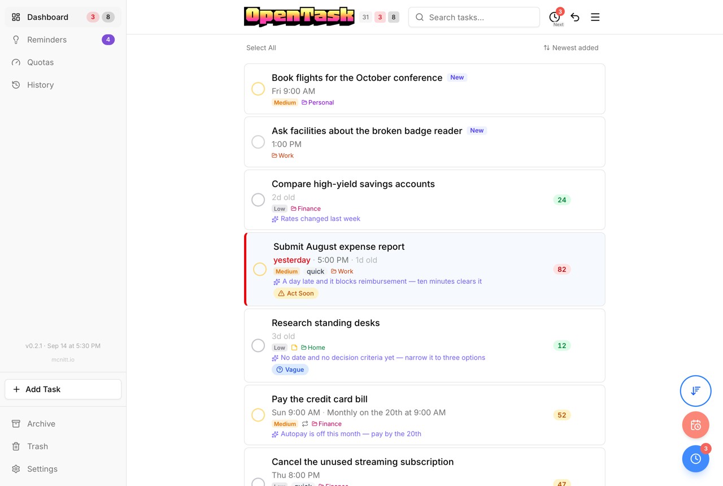Click the 'Cancel the unused streaming subscription' title
Screen dimensions: 723x486
(x=363, y=462)
